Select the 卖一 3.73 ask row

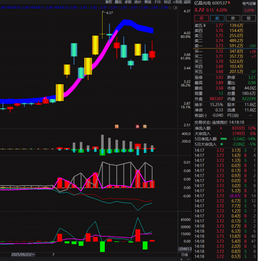225,46
